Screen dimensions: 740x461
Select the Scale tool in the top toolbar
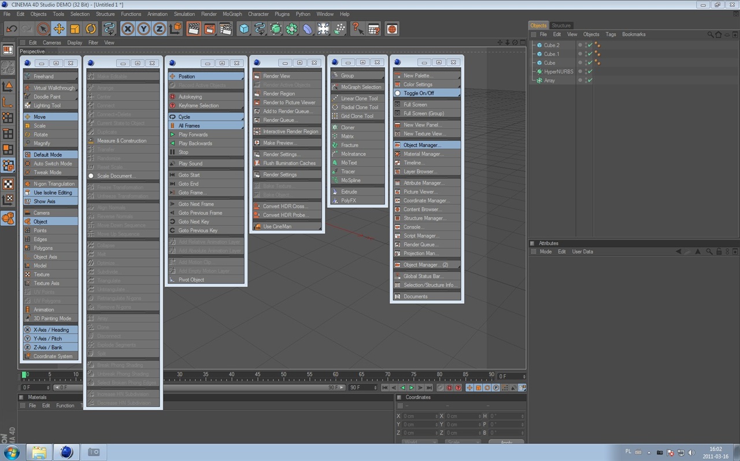[x=75, y=29]
